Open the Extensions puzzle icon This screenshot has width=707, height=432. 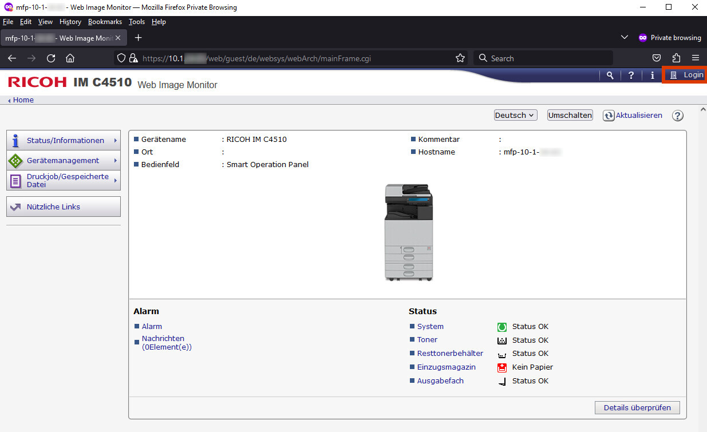[x=676, y=58]
